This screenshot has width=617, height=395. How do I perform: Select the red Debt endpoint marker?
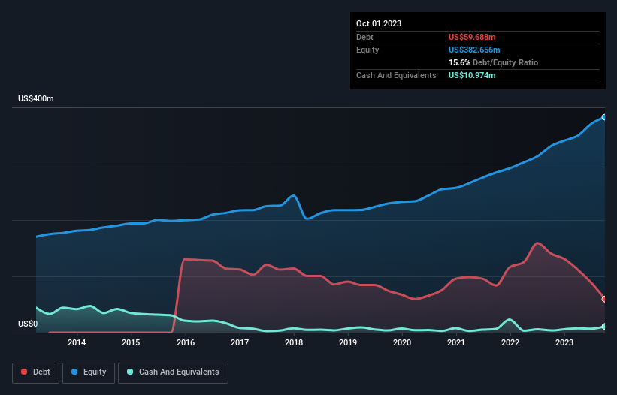click(604, 299)
